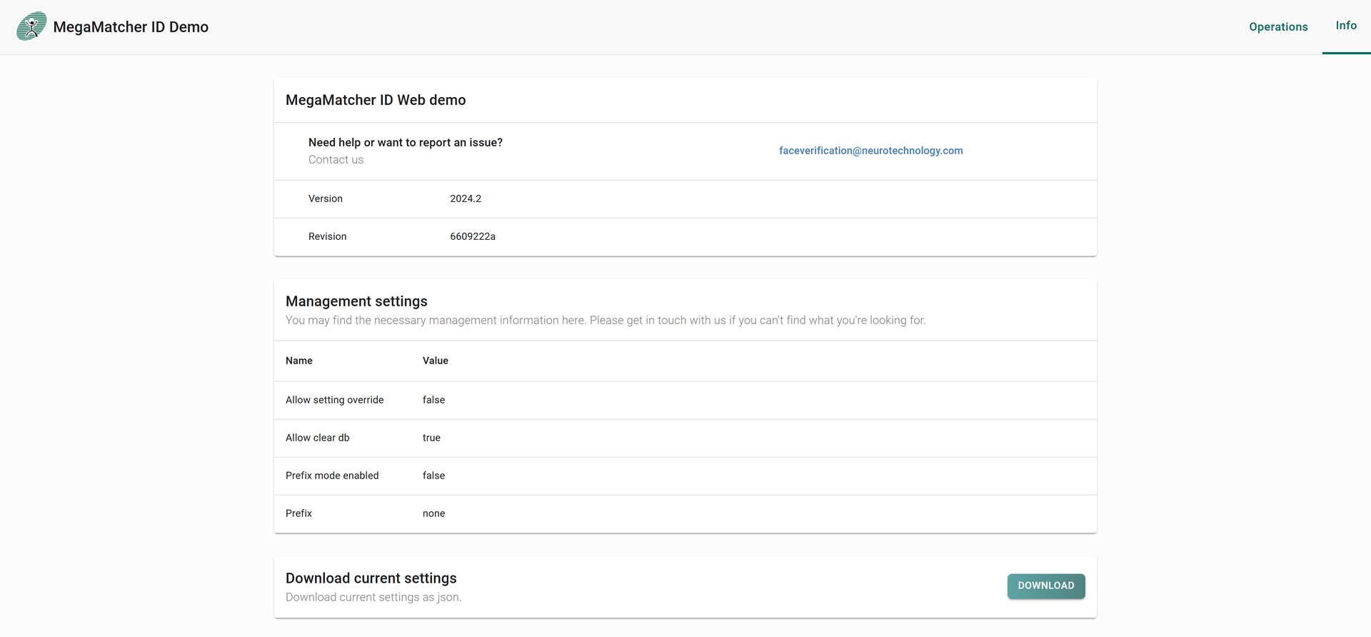Select the version value 2024.2
The height and width of the screenshot is (637, 1371).
point(466,199)
